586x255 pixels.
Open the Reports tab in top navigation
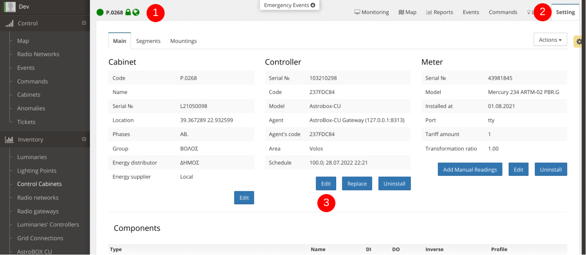point(439,12)
